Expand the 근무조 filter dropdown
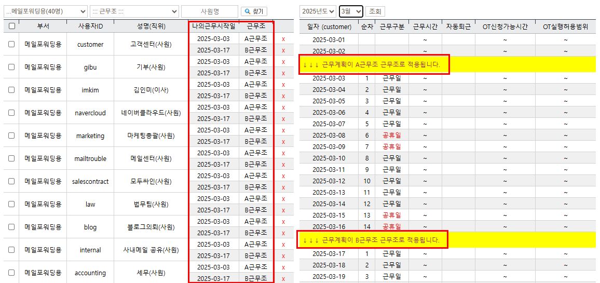600x283 pixels. coord(134,11)
